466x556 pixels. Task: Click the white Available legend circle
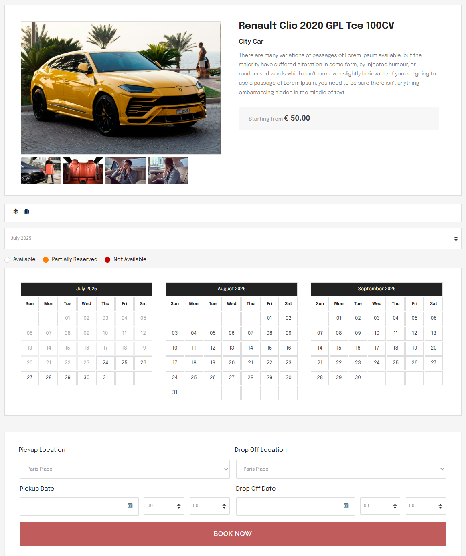pyautogui.click(x=7, y=260)
